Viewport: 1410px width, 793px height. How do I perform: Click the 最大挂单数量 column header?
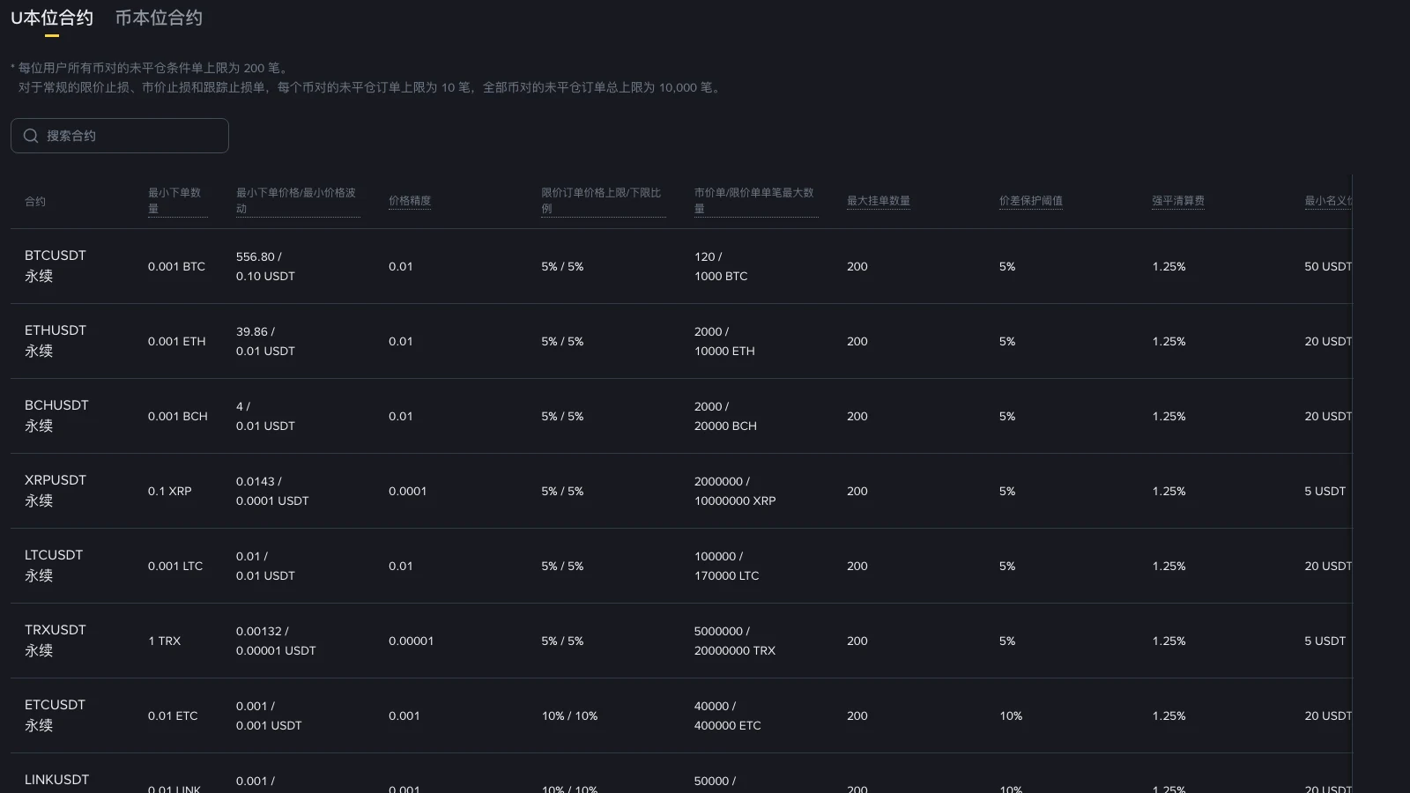click(x=879, y=201)
